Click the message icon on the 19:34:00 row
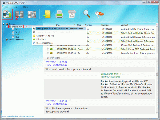 click(x=51, y=49)
